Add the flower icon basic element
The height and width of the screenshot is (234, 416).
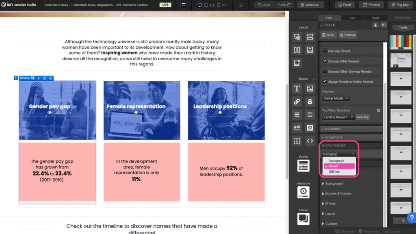tap(310, 101)
